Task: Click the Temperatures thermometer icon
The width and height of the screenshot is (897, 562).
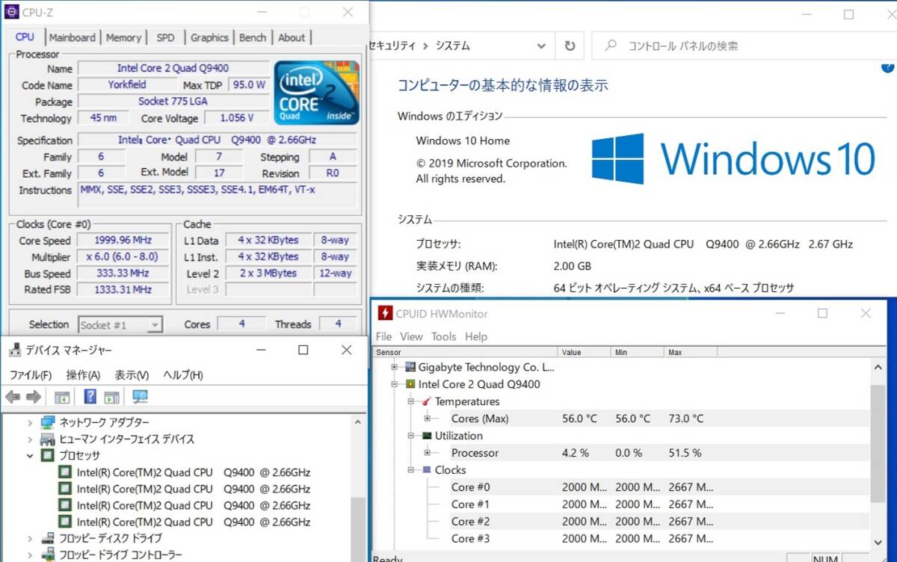Action: pos(427,401)
